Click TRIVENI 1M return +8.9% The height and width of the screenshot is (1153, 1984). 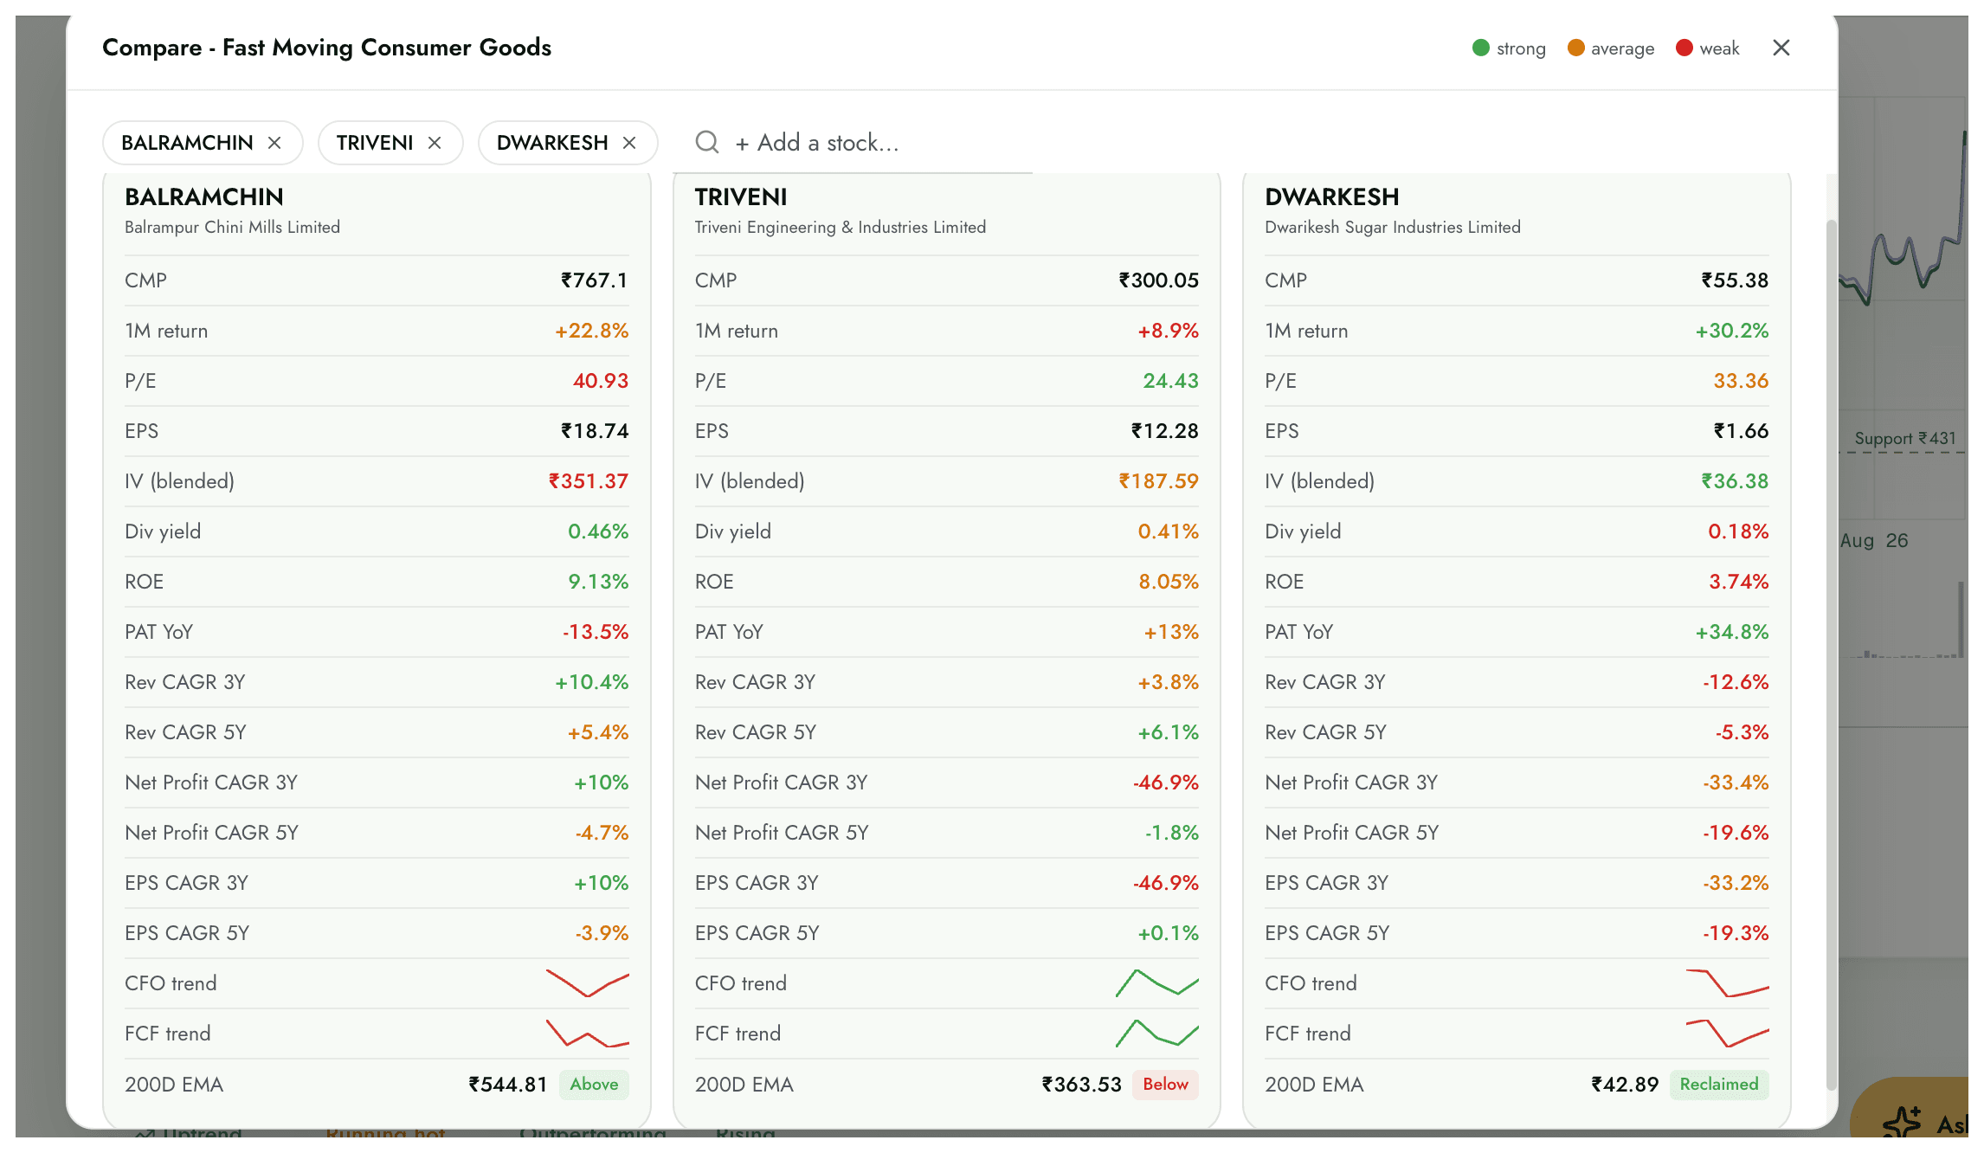click(1168, 331)
